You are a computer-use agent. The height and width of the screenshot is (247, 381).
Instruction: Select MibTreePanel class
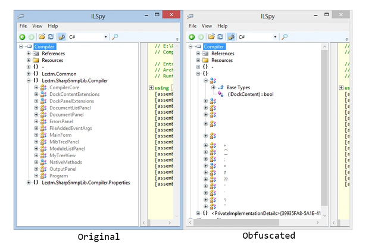click(x=64, y=142)
